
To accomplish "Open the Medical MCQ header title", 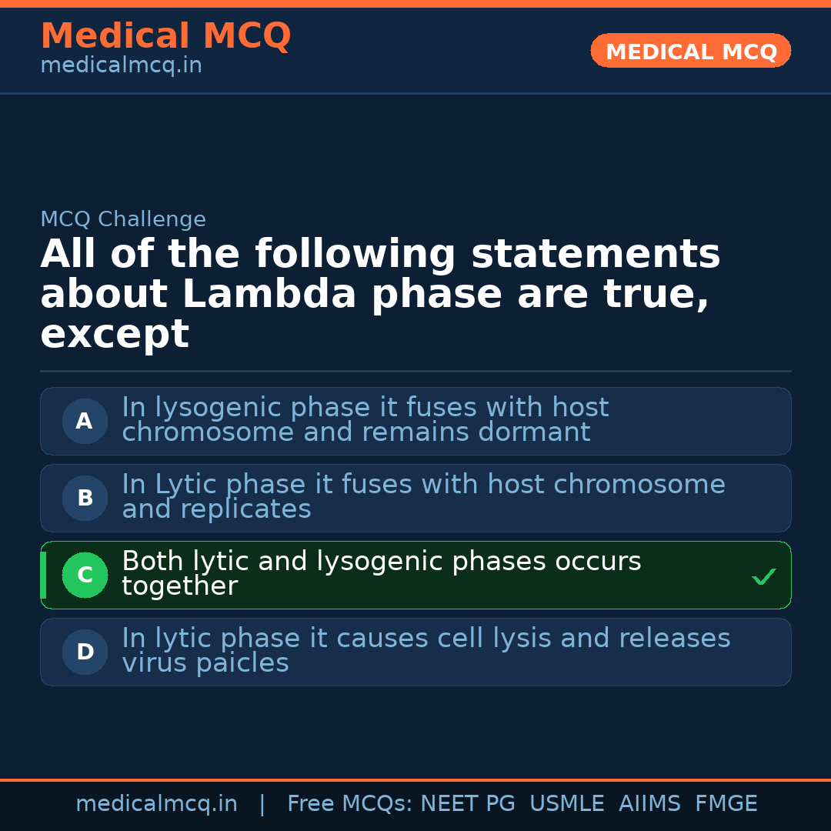I will [x=165, y=36].
